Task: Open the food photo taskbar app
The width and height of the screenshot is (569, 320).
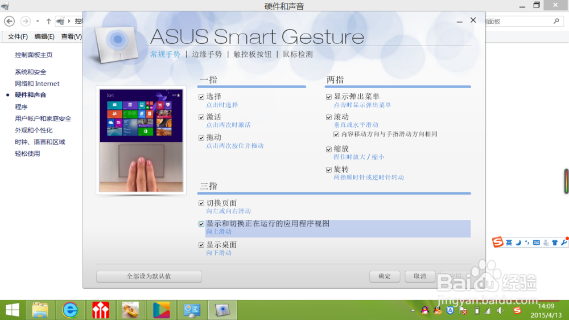Action: [x=131, y=310]
